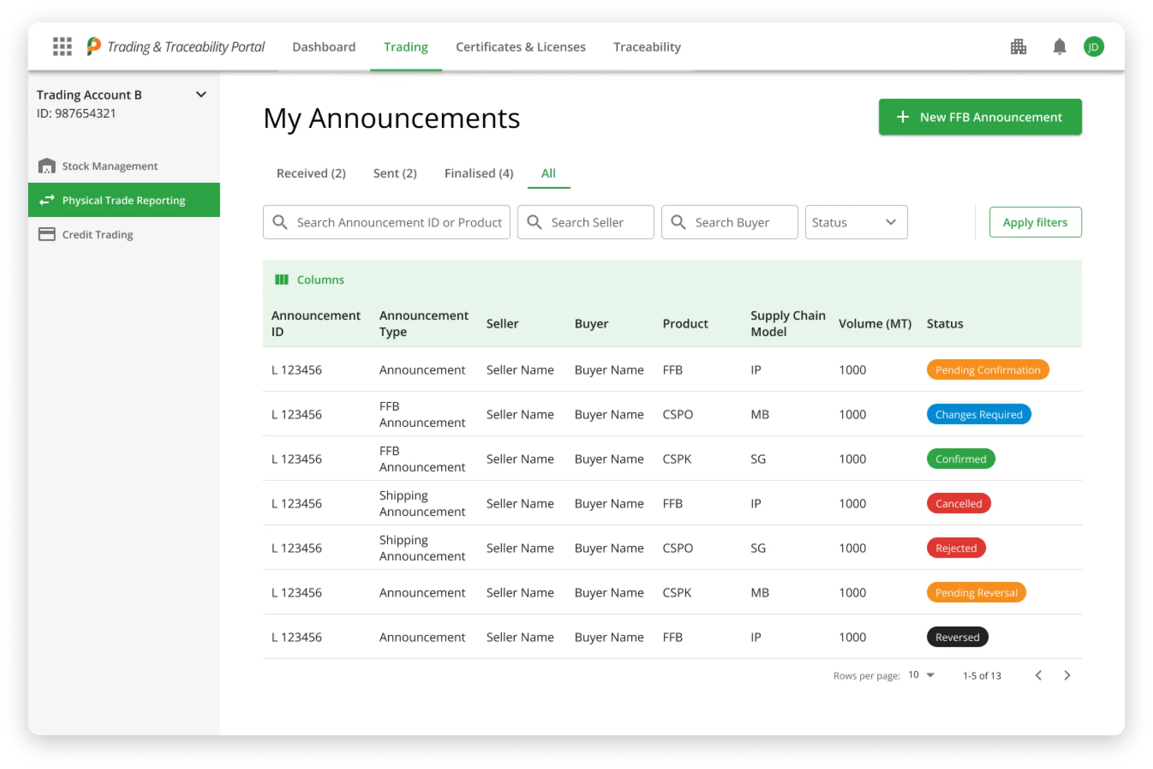Go to previous page arrow

pyautogui.click(x=1038, y=675)
